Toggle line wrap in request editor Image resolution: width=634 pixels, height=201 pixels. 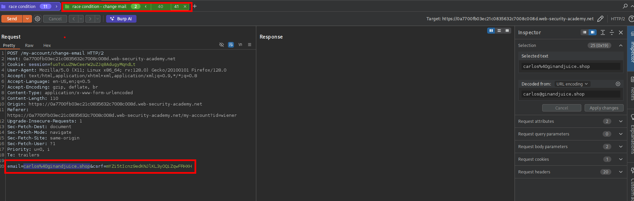click(231, 45)
